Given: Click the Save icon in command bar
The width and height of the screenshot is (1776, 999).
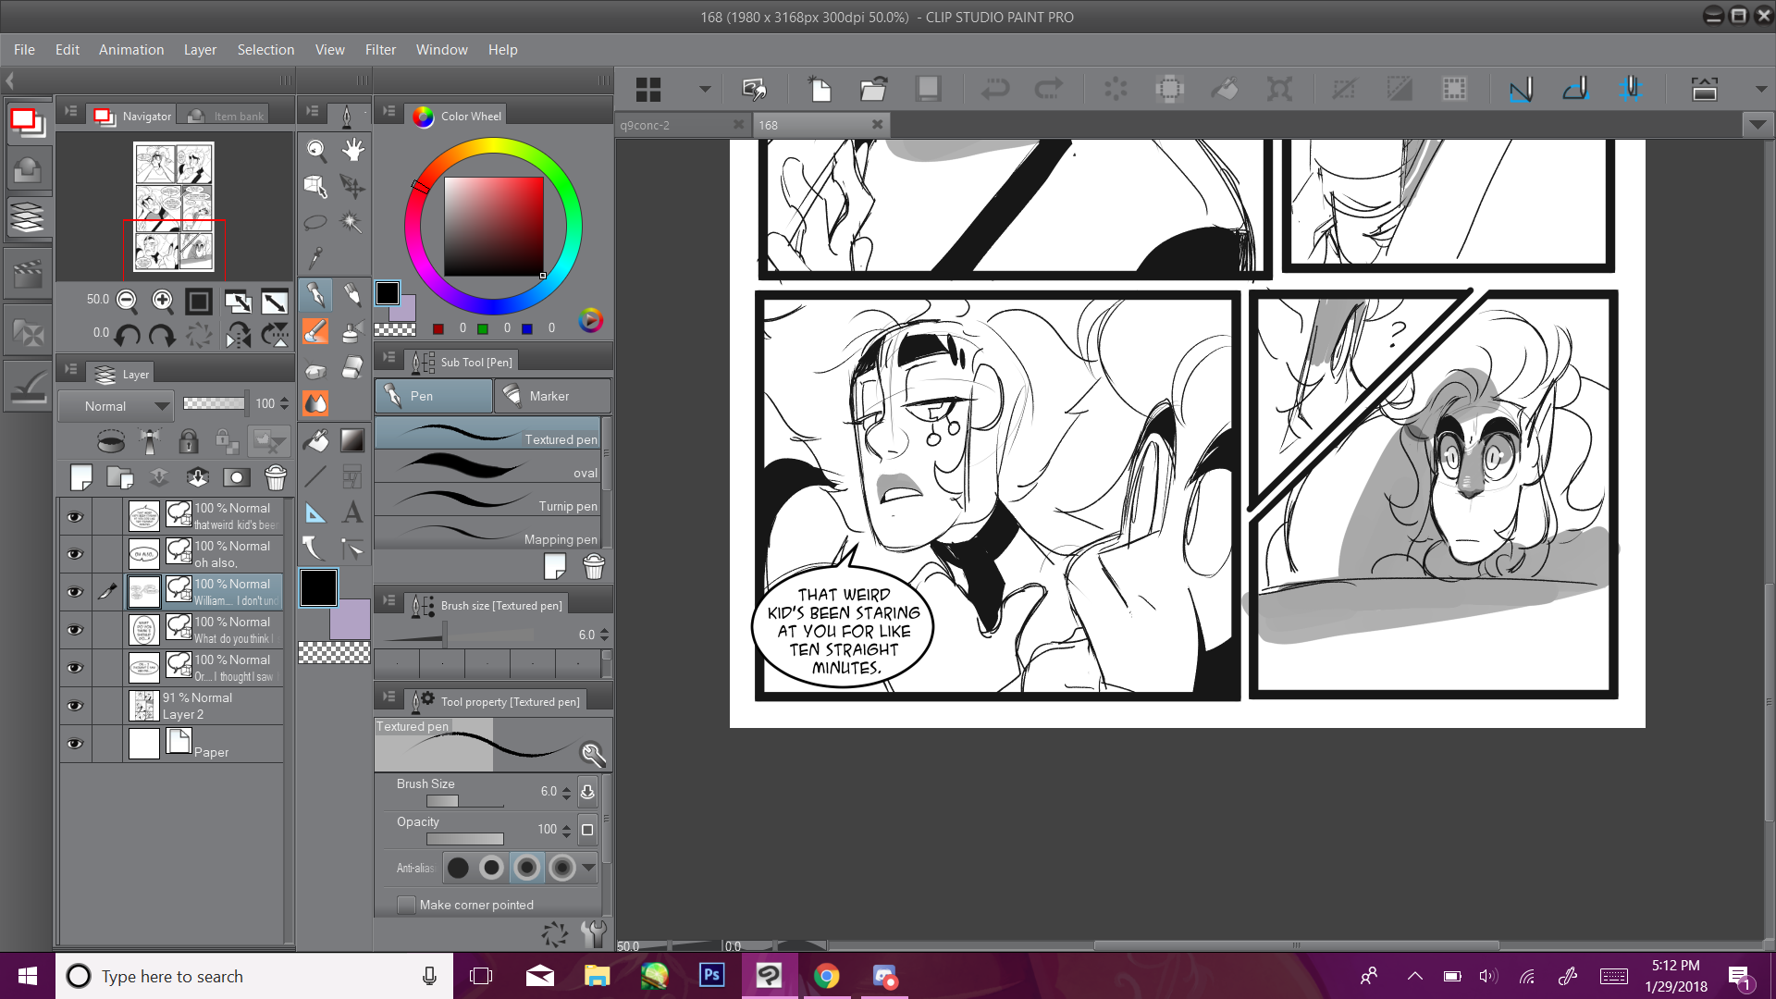Looking at the screenshot, I should 928,89.
